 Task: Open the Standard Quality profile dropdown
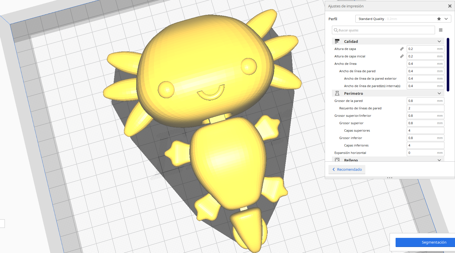pos(446,19)
